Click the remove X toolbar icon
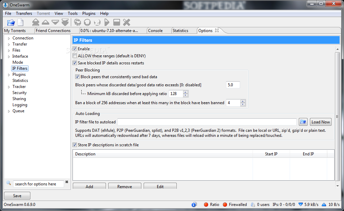The height and width of the screenshot is (211, 344). point(126,22)
